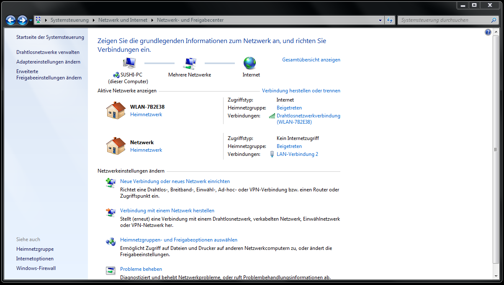This screenshot has width=504, height=285.
Task: Click the WLAN-7B2E38 network name
Action: 147,107
